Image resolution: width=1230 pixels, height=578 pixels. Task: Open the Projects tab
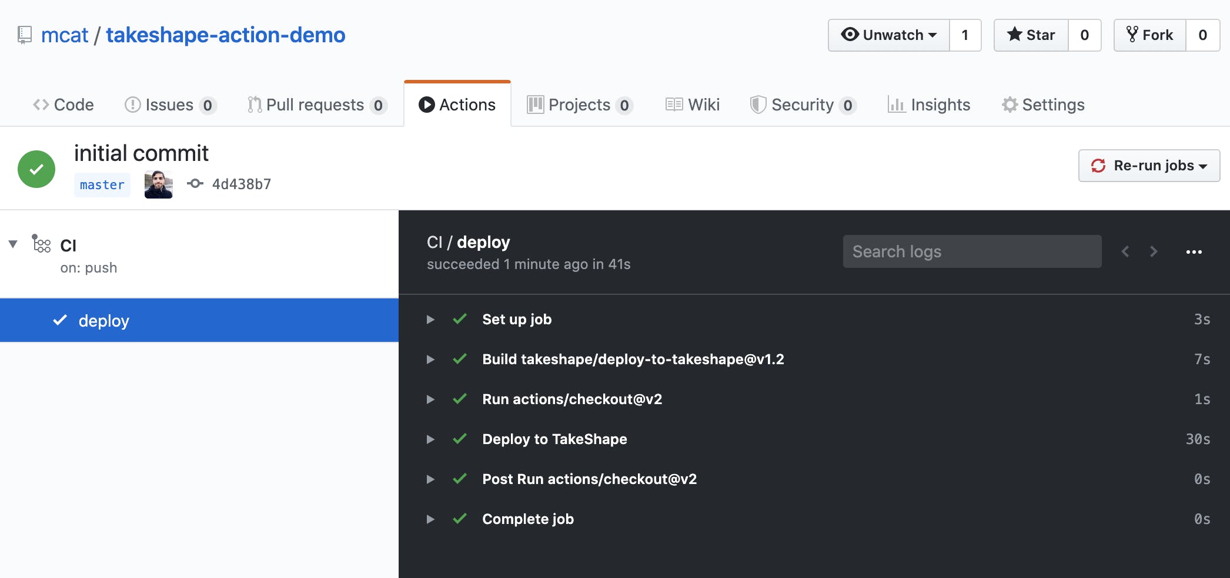580,105
